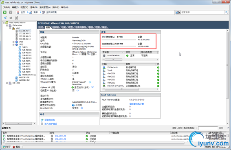Switch to the 权限 tab
This screenshot has height=150, width=231.
97,27
